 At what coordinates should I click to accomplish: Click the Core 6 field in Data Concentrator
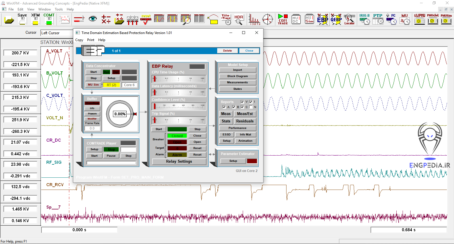click(x=129, y=85)
